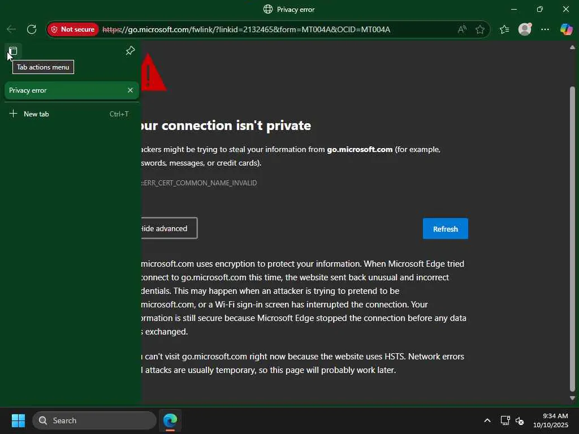This screenshot has height=434, width=579.
Task: Open the user profile avatar
Action: (525, 29)
